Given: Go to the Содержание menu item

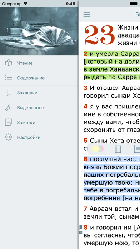Looking at the screenshot, I should click(x=39, y=78).
